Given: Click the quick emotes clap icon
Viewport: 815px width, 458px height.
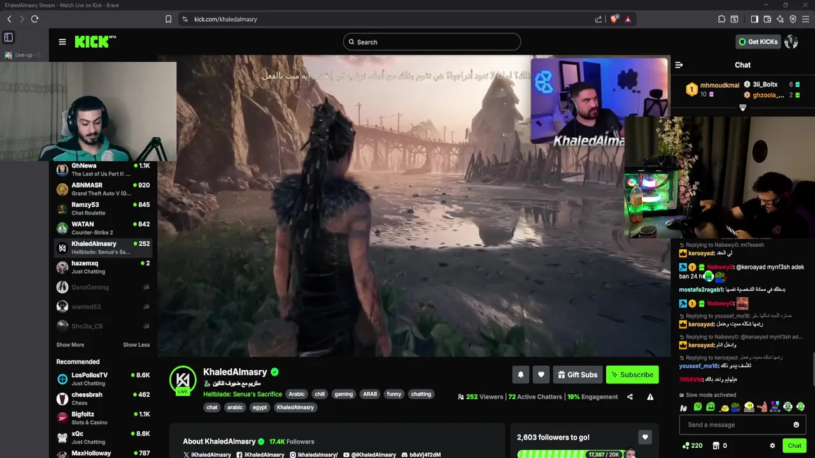Looking at the screenshot, I should [684, 407].
